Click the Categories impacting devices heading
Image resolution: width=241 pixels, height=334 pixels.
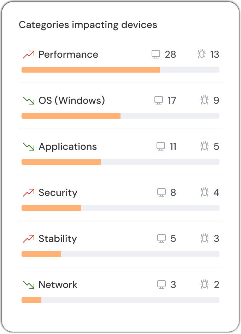coord(88,25)
